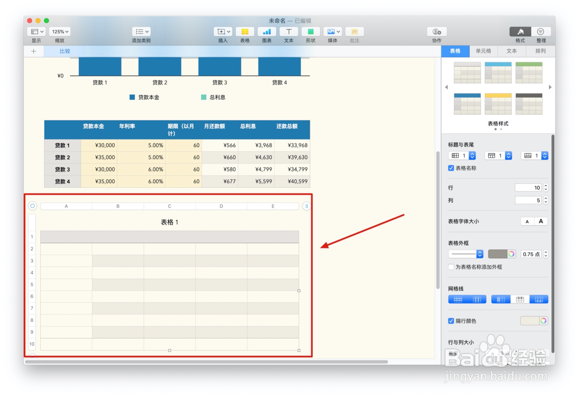The width and height of the screenshot is (579, 396).
Task: Select the 比较 sheet tab
Action: 65,51
